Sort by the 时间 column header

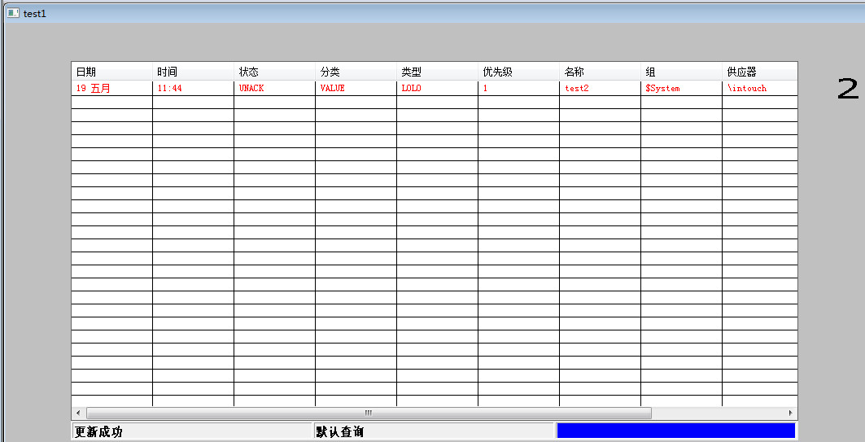(193, 72)
